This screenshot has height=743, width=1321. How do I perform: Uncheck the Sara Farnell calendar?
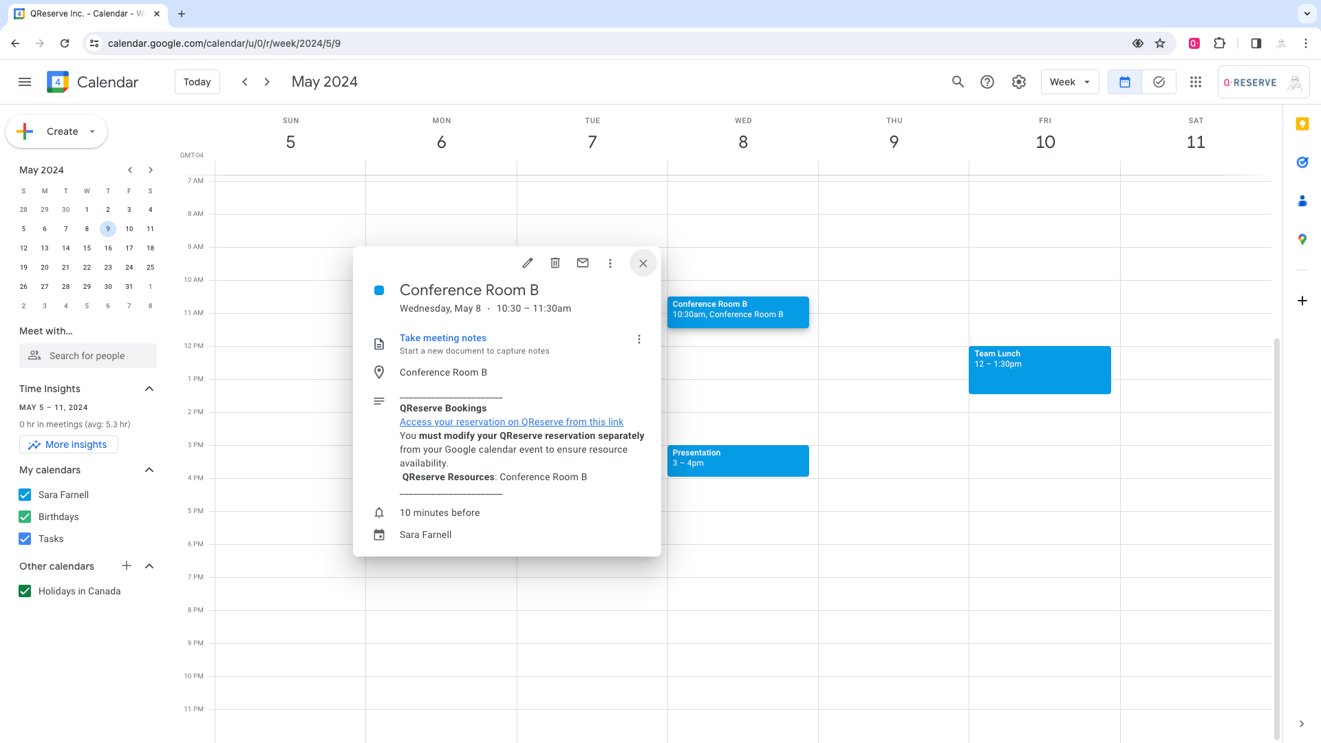point(25,495)
